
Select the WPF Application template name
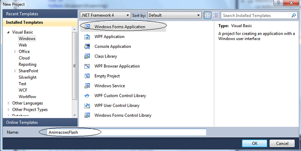tap(110, 37)
